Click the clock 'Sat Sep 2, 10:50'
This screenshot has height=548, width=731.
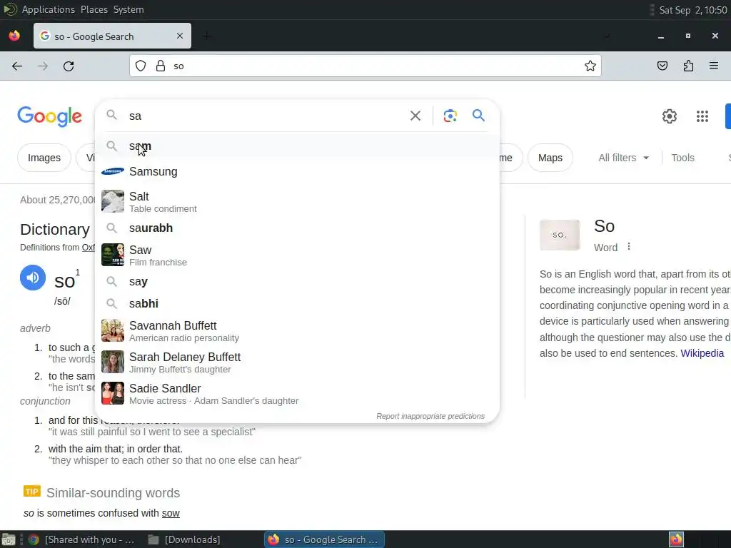point(692,10)
